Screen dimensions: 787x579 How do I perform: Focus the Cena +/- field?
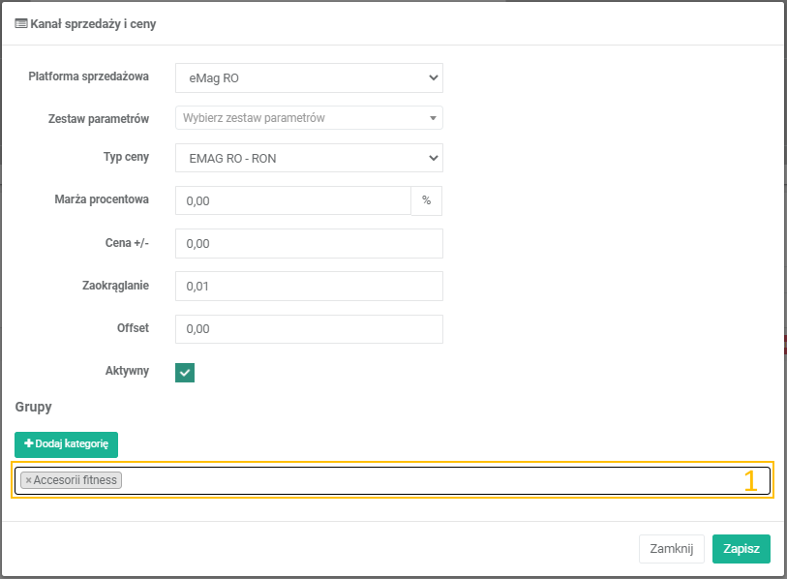(308, 244)
